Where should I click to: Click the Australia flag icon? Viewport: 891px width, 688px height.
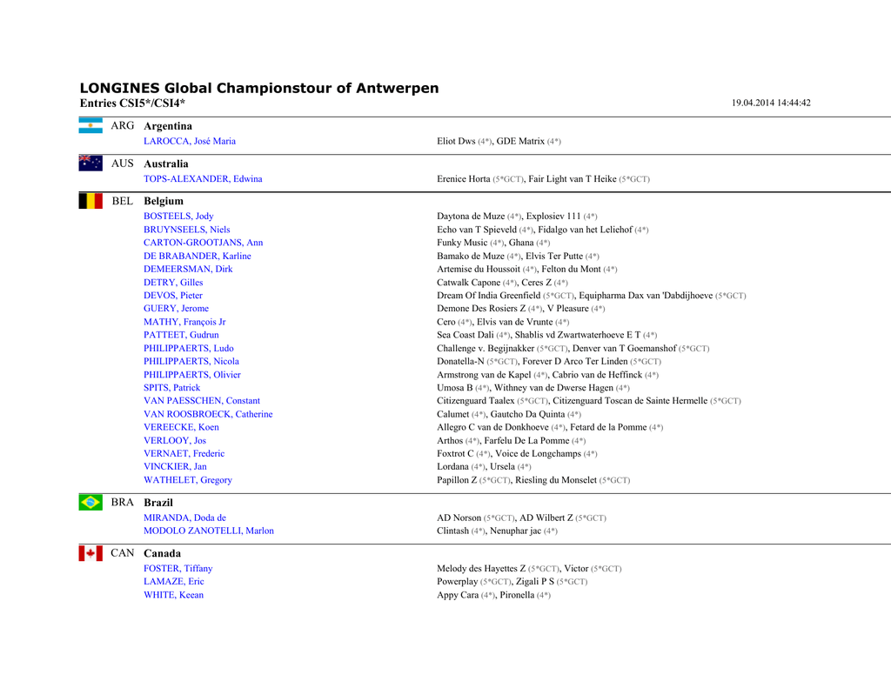pos(90,164)
